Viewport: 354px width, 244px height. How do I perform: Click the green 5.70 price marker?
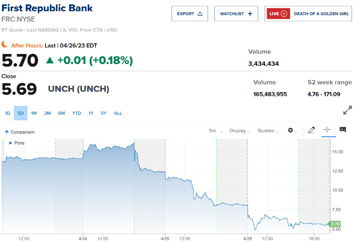coord(335,224)
